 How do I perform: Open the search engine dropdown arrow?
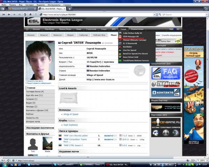point(207,15)
